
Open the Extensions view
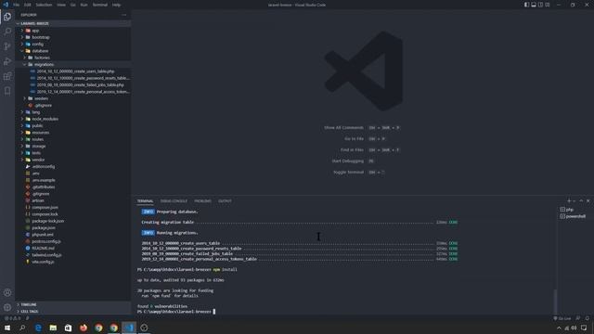[7, 76]
